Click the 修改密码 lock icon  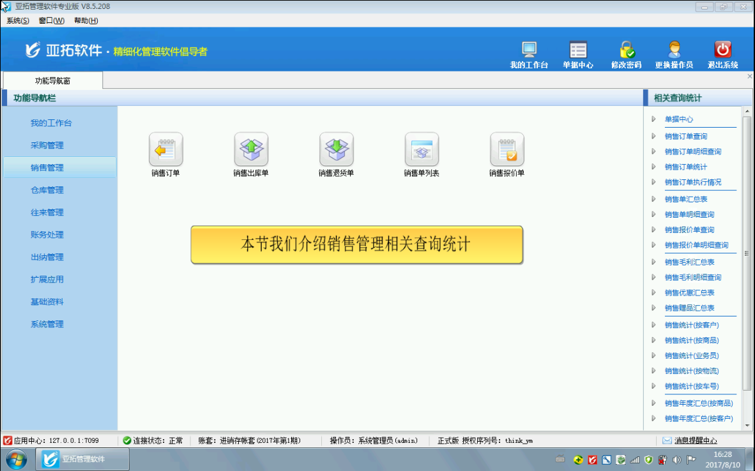point(626,50)
